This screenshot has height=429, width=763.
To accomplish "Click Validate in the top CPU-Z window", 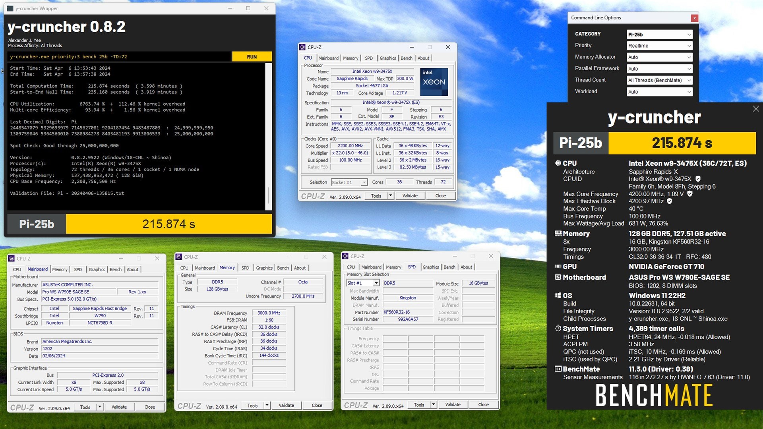I will tap(410, 195).
